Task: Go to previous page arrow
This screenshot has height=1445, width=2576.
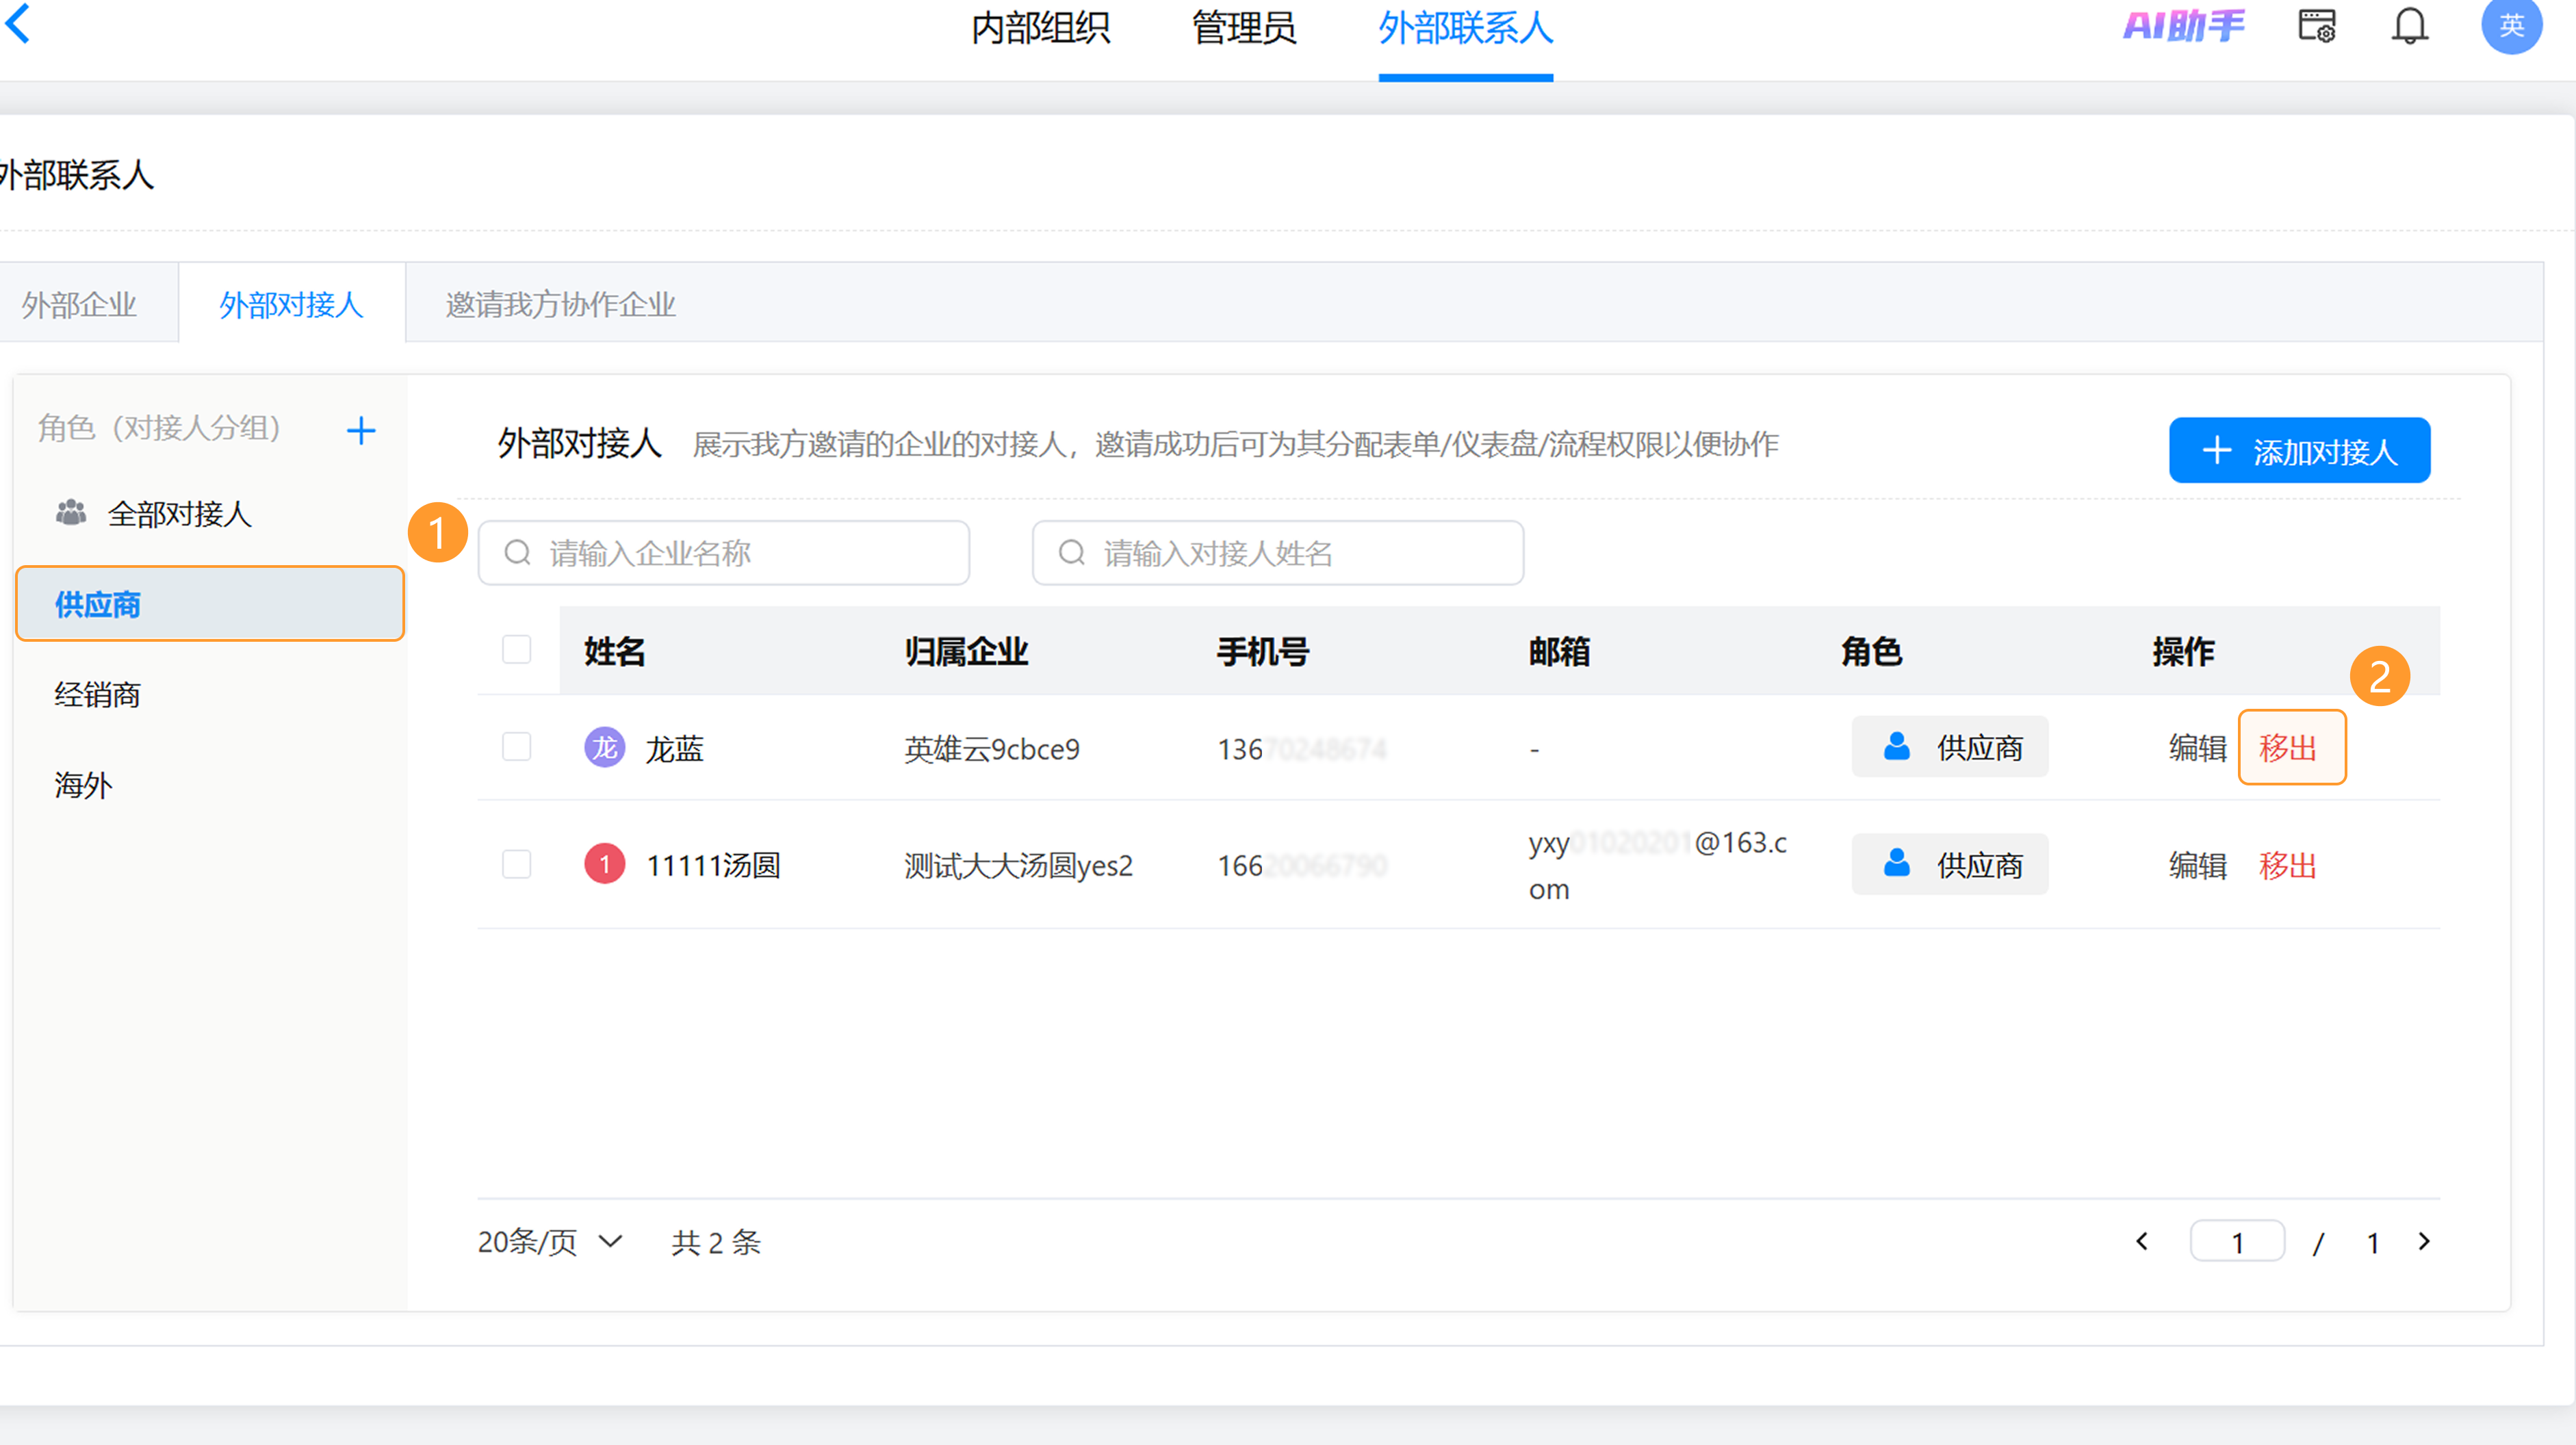Action: 2142,1241
